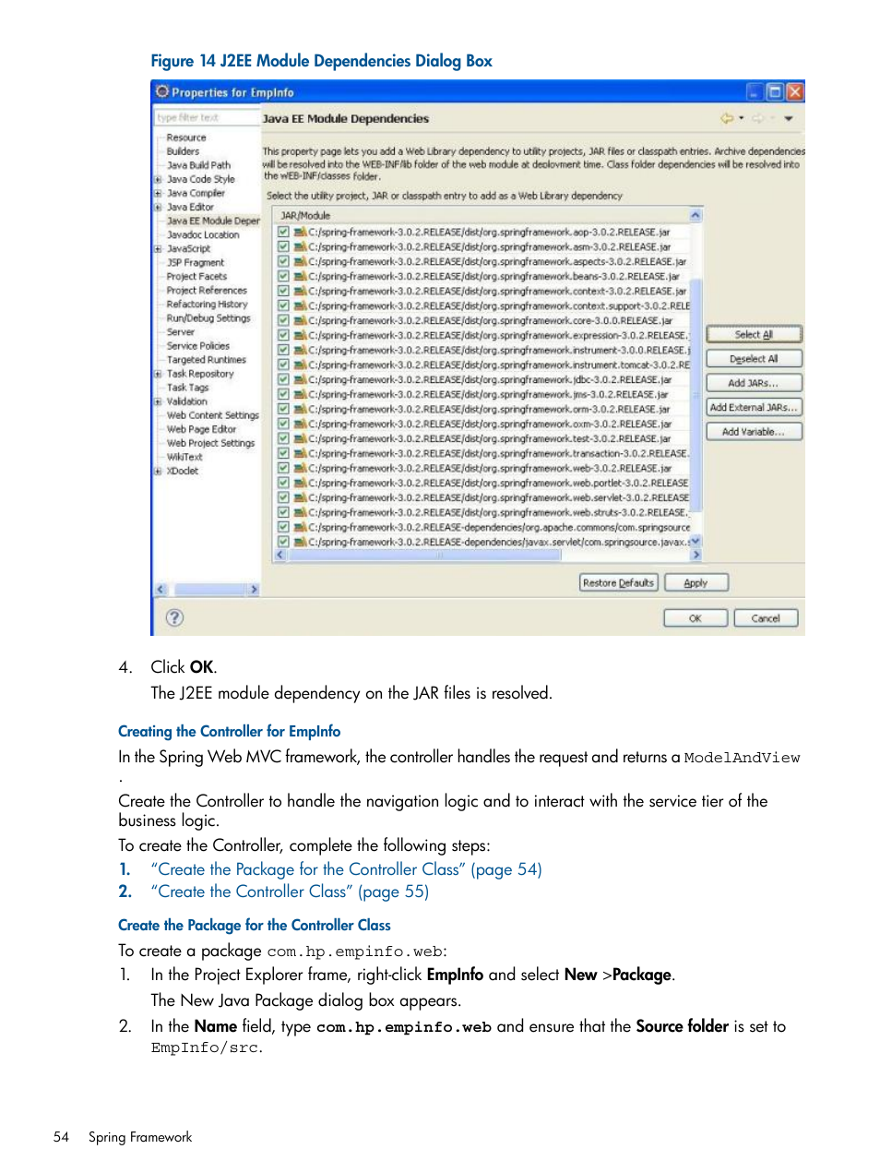The width and height of the screenshot is (880, 1173).
Task: Click the forward navigation arrow icon
Action: click(x=758, y=118)
